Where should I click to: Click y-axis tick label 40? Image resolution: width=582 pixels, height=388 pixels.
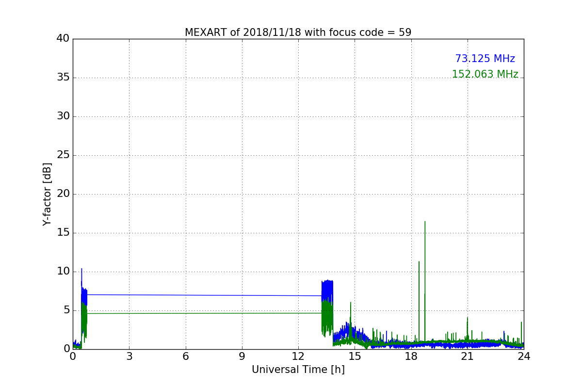(63, 39)
